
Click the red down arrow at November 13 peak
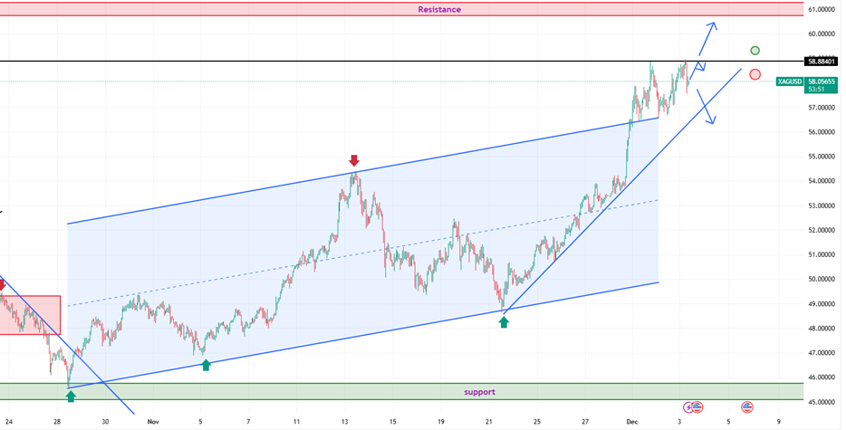pyautogui.click(x=353, y=160)
